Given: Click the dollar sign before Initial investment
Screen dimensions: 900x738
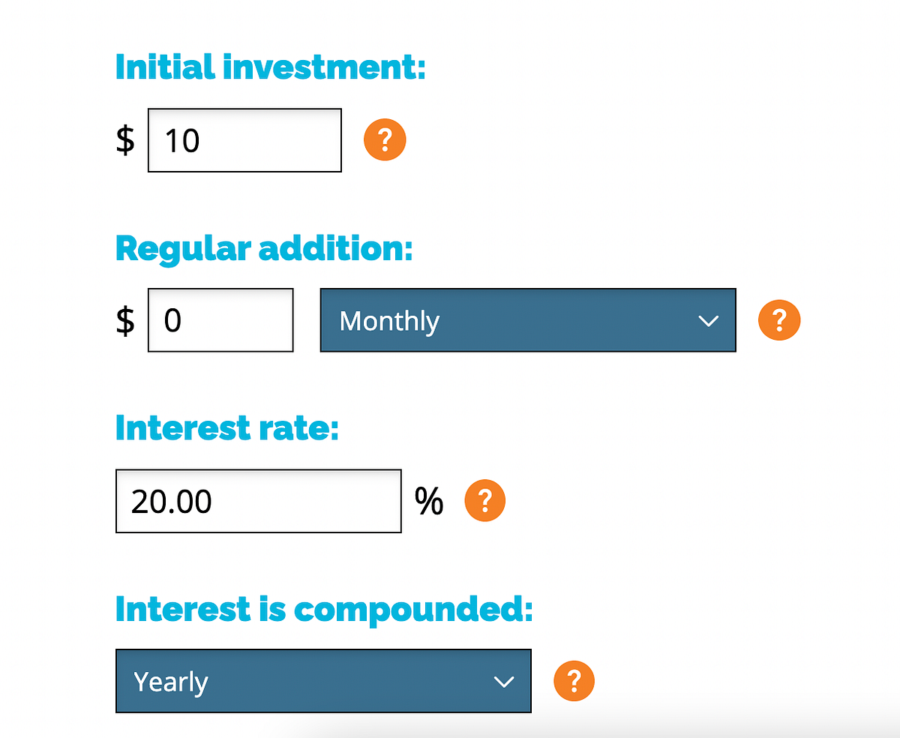Looking at the screenshot, I should (124, 140).
